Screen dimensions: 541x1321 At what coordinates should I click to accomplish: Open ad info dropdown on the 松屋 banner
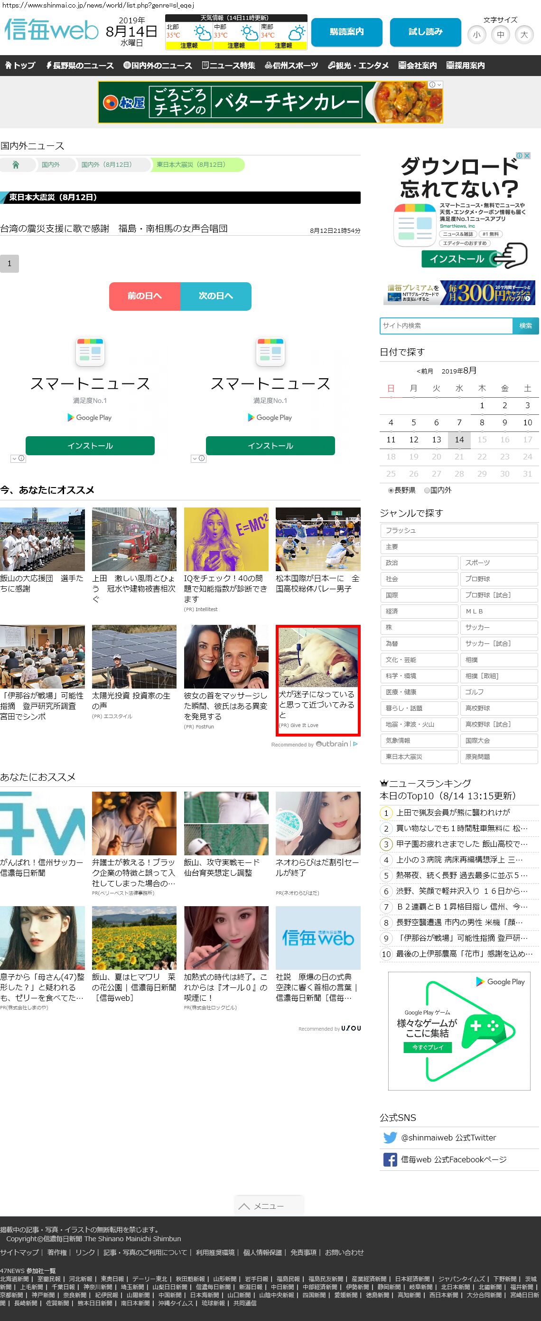click(435, 85)
